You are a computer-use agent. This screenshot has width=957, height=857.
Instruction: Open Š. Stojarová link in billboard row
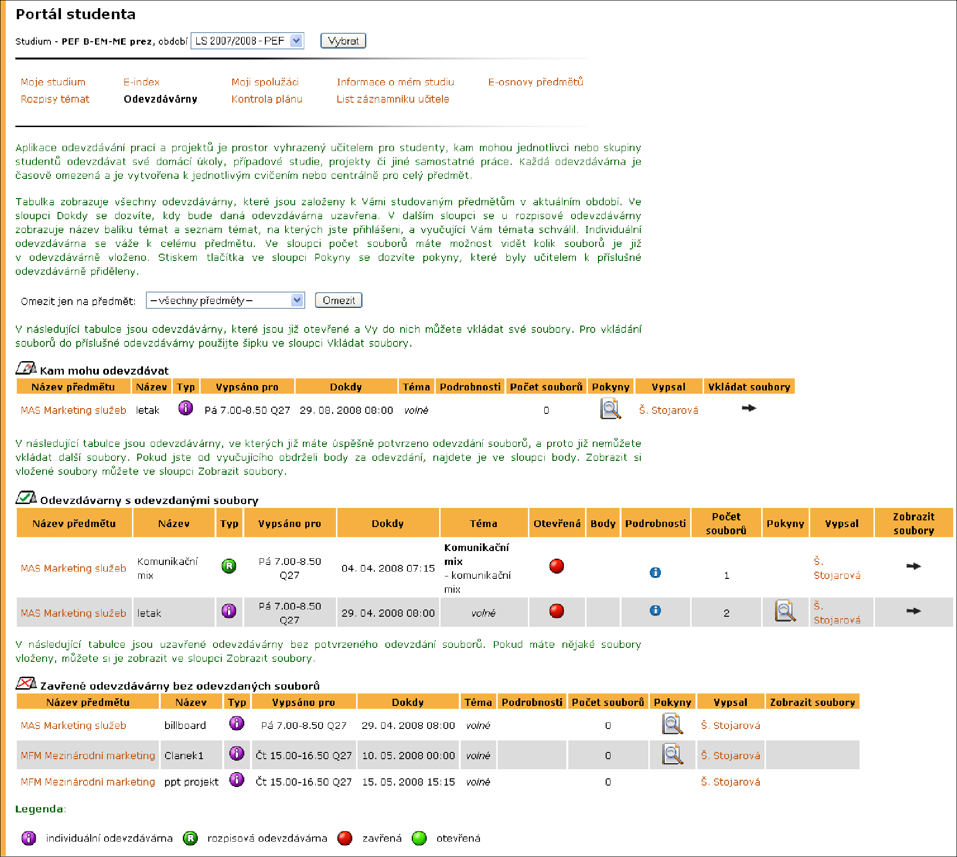730,726
